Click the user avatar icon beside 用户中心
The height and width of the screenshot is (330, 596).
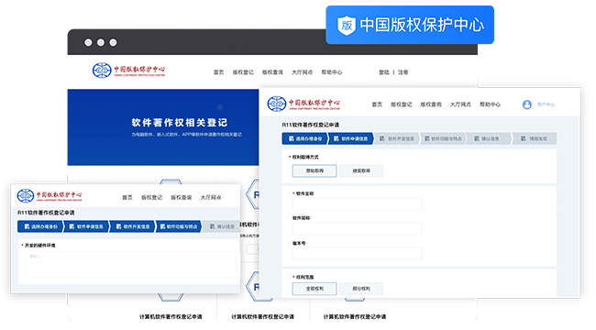[x=527, y=104]
